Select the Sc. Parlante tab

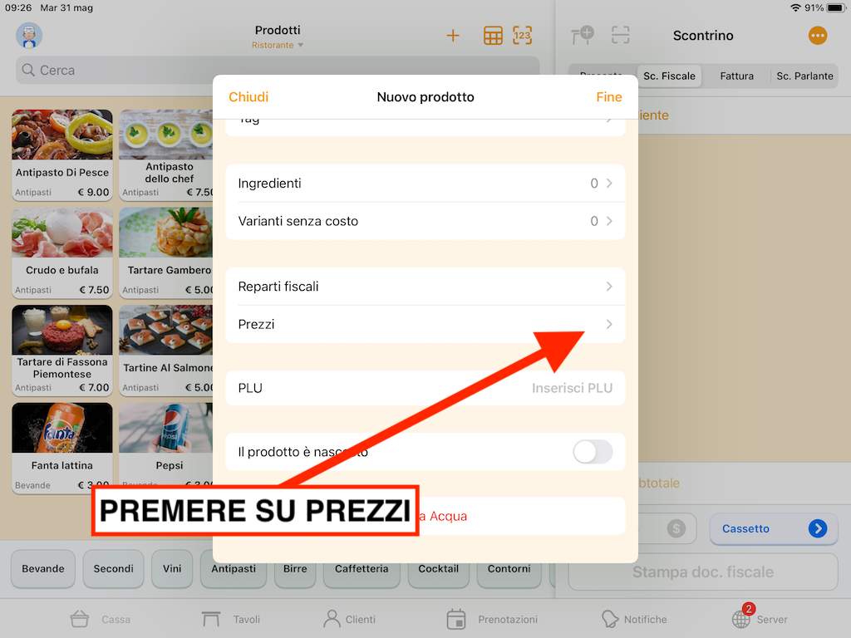click(804, 76)
